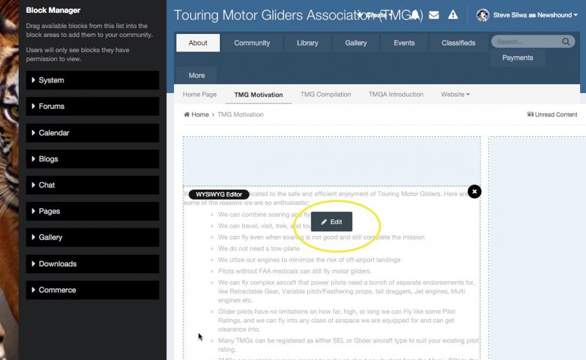Open the Steve Sliwa as Newshound user menu
586x360 pixels.
[535, 15]
